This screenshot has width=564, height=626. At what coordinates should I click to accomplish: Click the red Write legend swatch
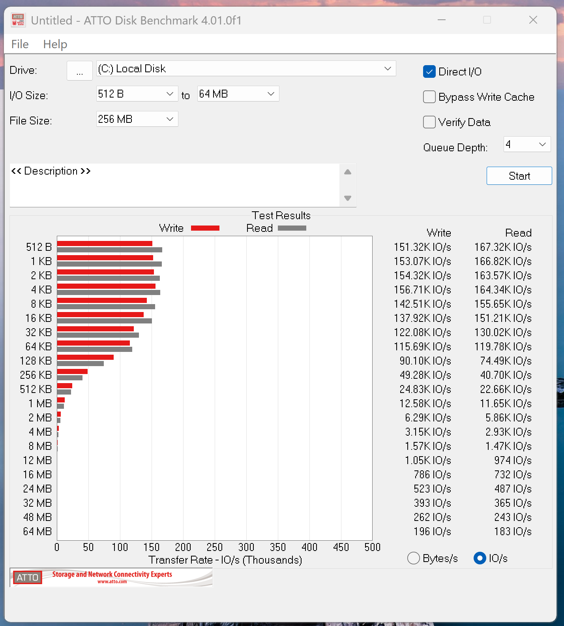click(x=205, y=228)
